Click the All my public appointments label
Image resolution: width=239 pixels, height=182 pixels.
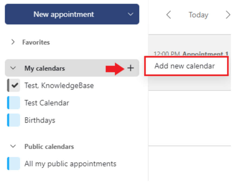(70, 164)
